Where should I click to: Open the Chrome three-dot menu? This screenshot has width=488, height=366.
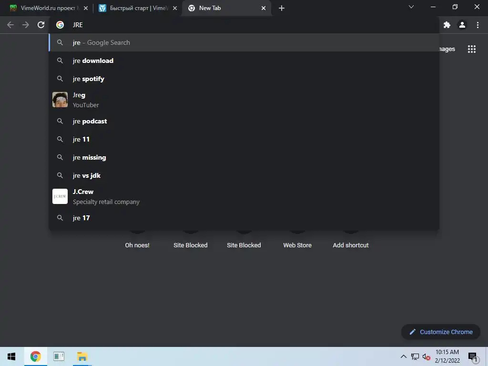478,25
